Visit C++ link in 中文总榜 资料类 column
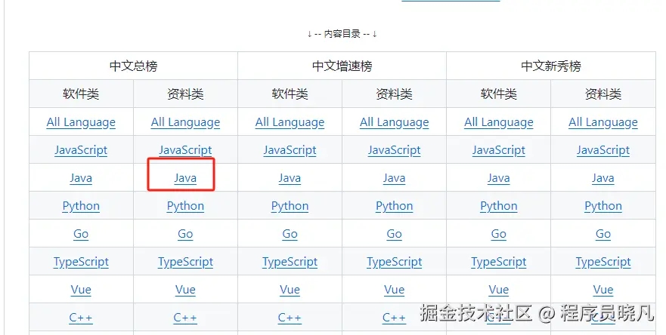666x335 pixels. point(185,318)
